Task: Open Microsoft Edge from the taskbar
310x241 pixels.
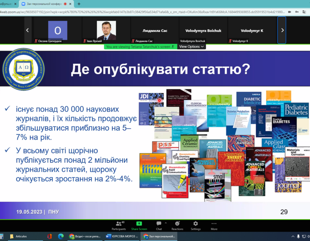Action: (x=61, y=236)
